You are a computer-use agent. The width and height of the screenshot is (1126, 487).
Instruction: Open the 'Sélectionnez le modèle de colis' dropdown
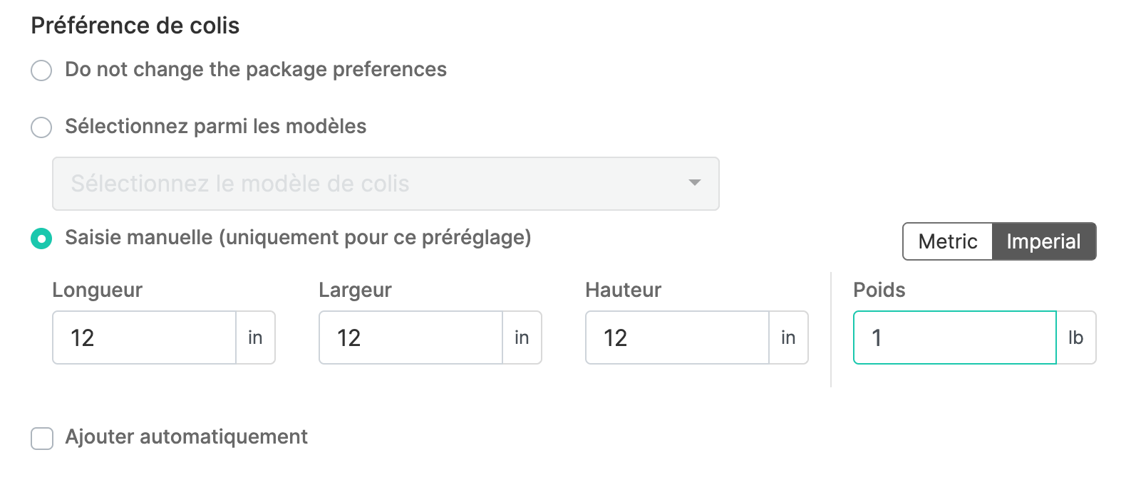tap(385, 184)
